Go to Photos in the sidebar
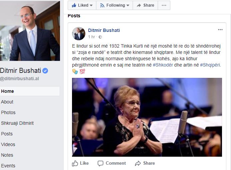The image size is (231, 170). point(8,112)
